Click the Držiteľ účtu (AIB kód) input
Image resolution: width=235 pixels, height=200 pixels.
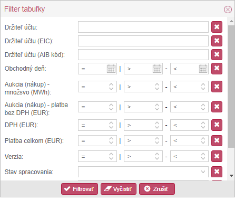click(x=143, y=55)
